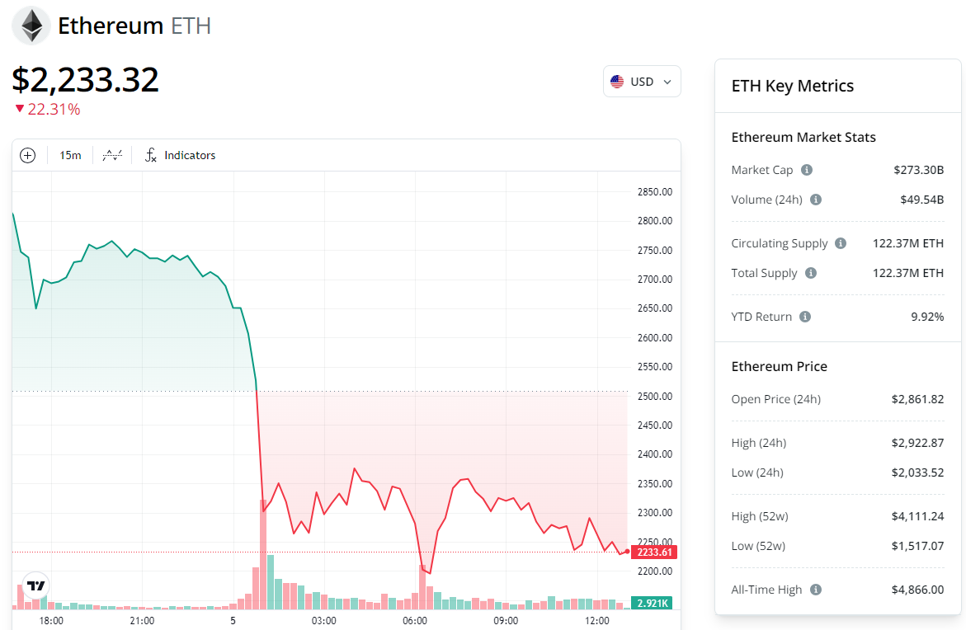Show the Market Cap info tooltip icon

[x=807, y=170]
